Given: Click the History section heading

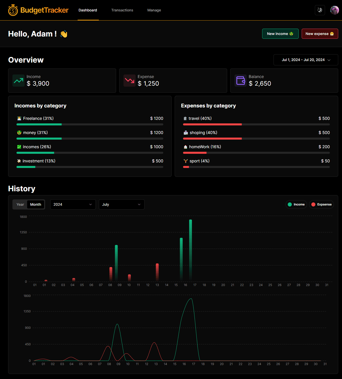Looking at the screenshot, I should click(22, 188).
